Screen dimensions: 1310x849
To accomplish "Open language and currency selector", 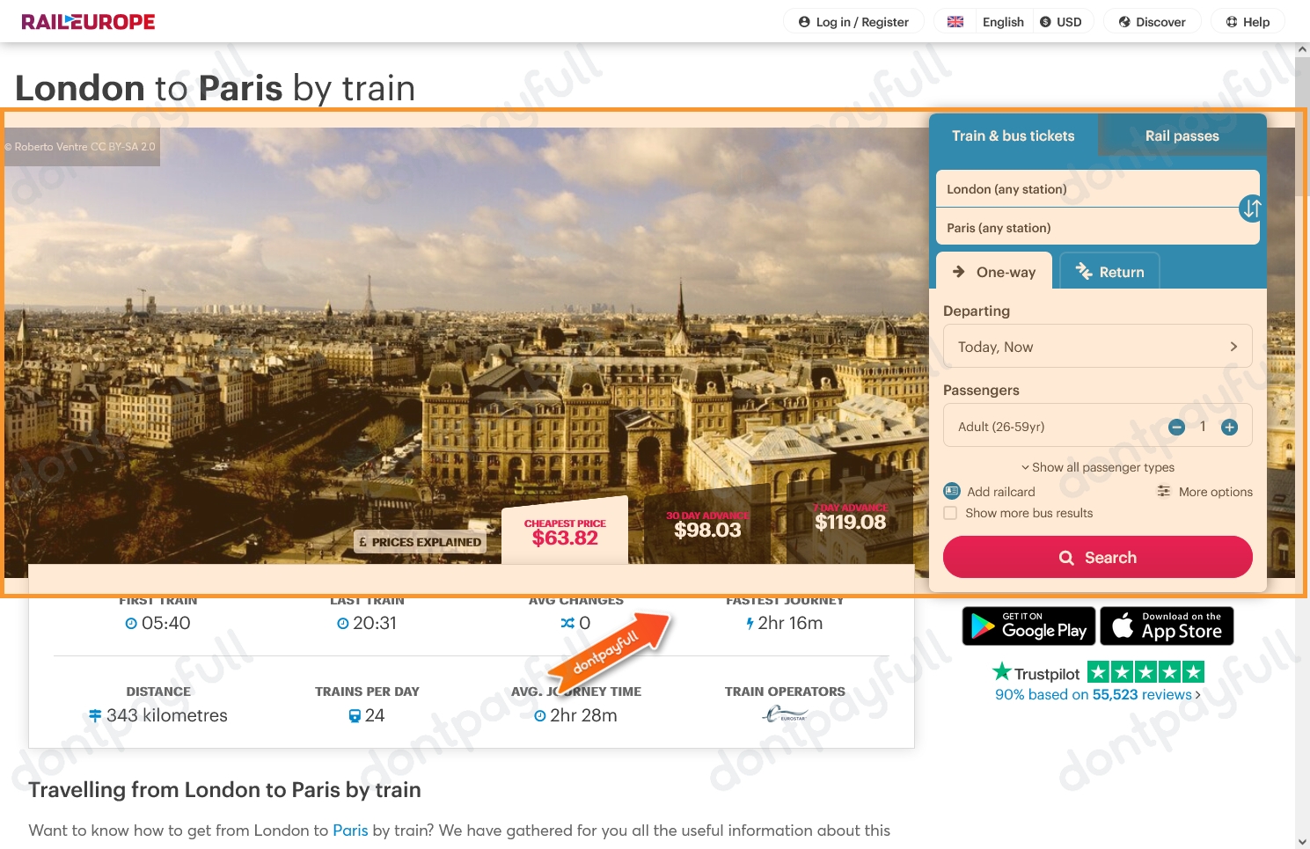I will (1014, 22).
